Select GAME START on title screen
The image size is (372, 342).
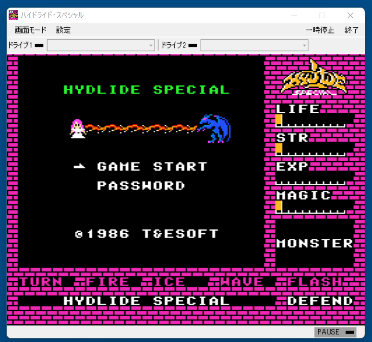(x=152, y=166)
